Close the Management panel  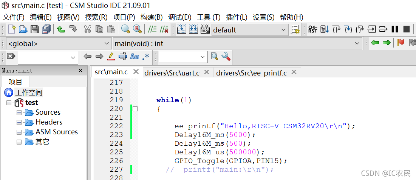(x=80, y=71)
